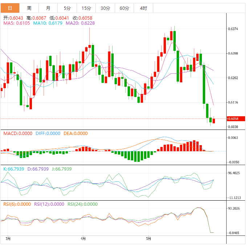Show the 30分 interval chart
The image size is (248, 246).
tap(105, 8)
